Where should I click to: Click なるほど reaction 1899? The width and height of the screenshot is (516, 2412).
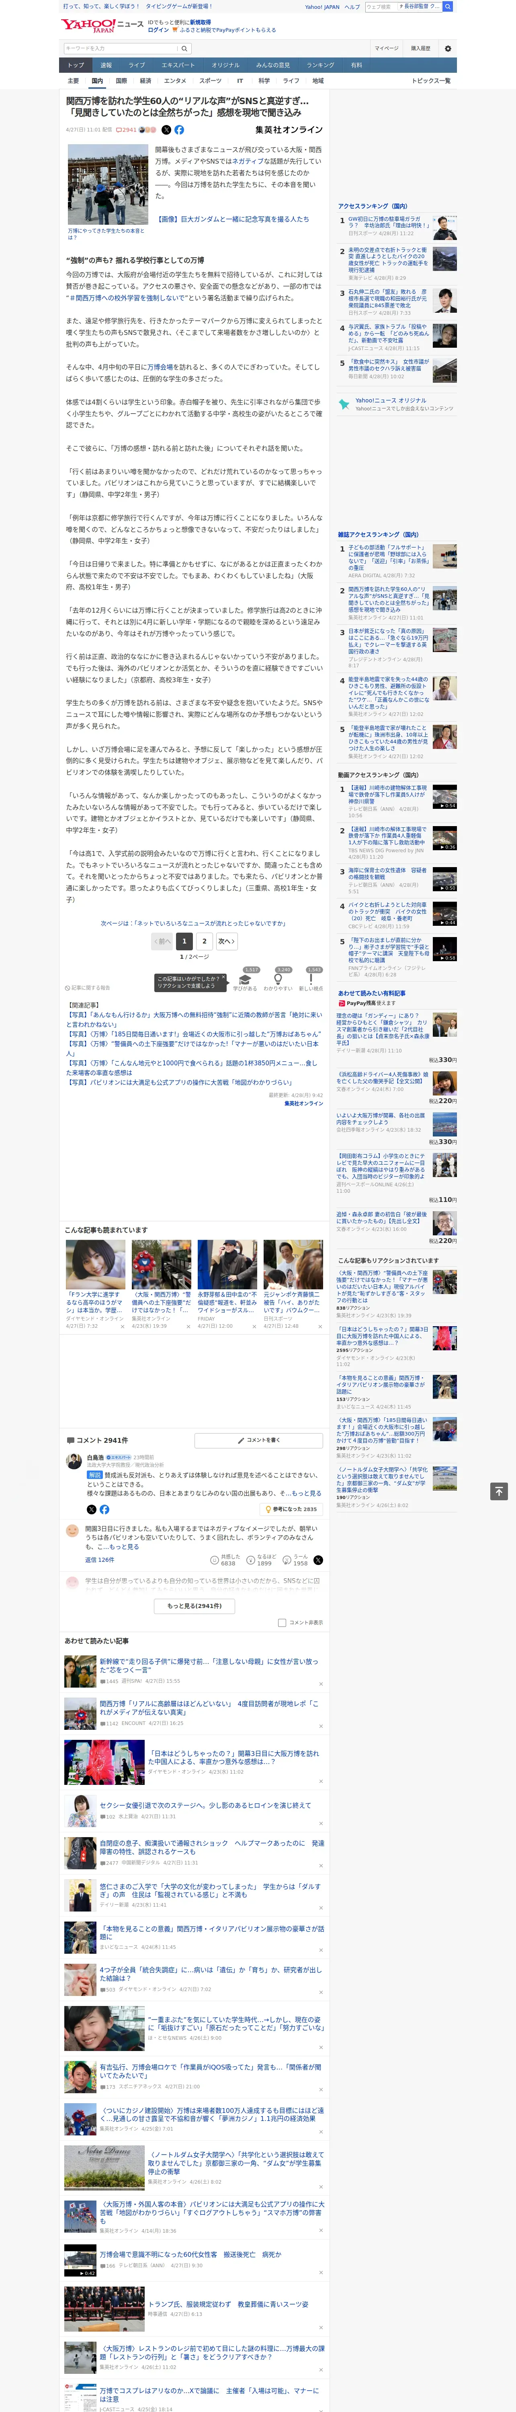coord(261,1560)
